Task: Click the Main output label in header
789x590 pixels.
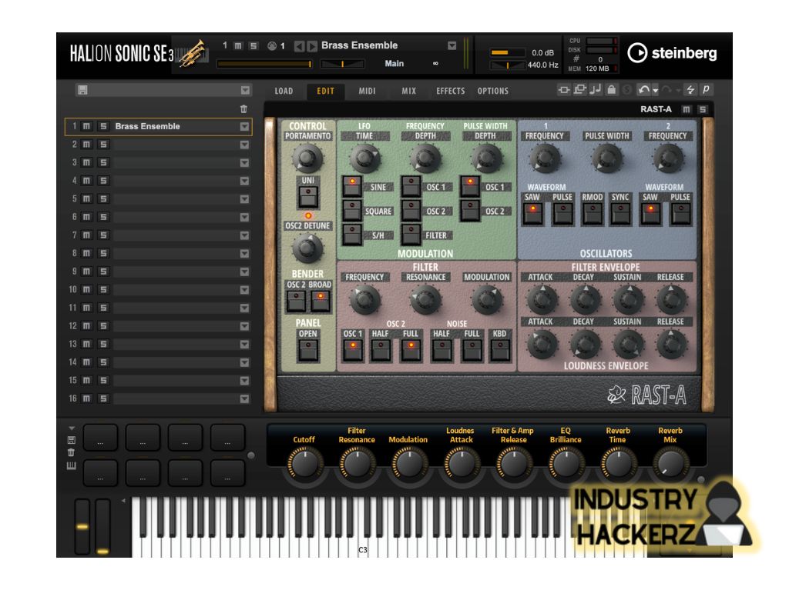Action: 394,63
